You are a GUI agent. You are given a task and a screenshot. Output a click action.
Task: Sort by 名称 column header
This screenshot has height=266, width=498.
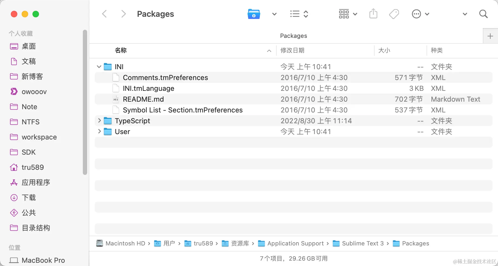tap(121, 50)
